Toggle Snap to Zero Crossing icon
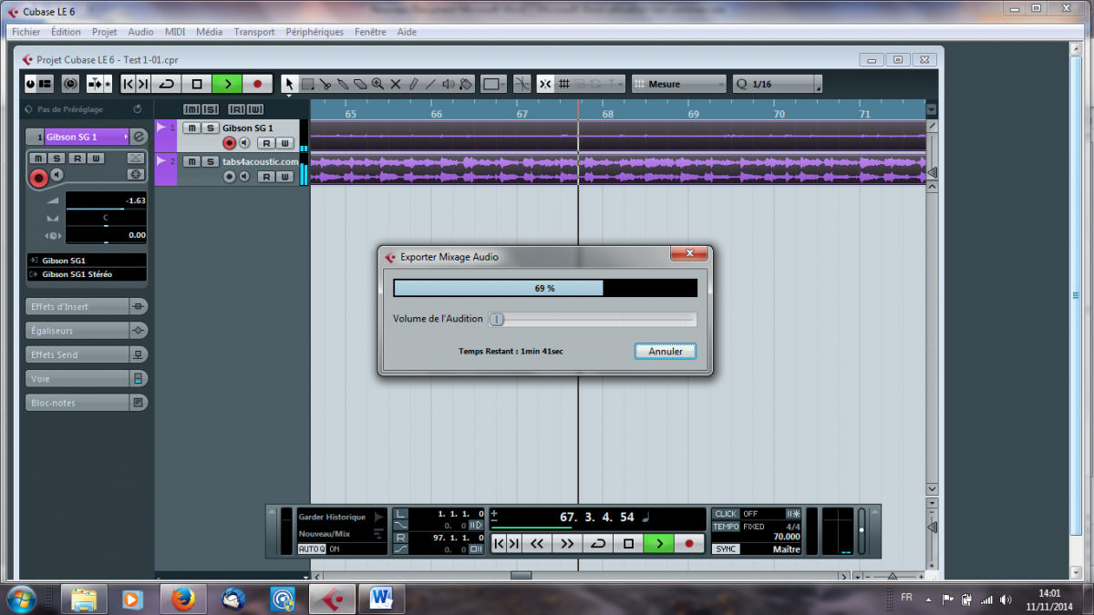This screenshot has width=1094, height=615. [521, 84]
